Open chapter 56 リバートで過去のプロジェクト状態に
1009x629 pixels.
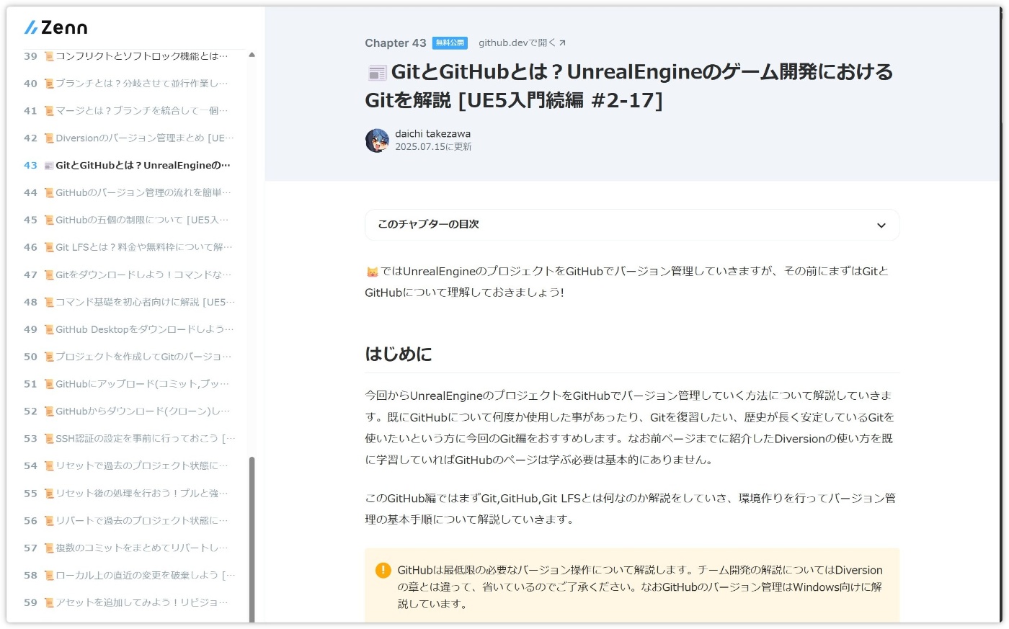click(x=130, y=522)
